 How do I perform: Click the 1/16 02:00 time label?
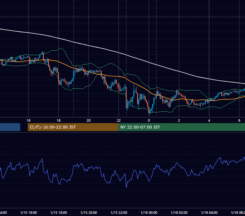pyautogui.click(x=179, y=212)
